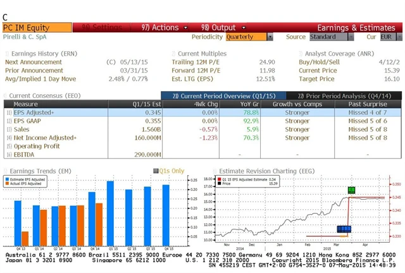Open the Periodicity Quarterly dropdown
The image size is (405, 273).
[x=270, y=37]
